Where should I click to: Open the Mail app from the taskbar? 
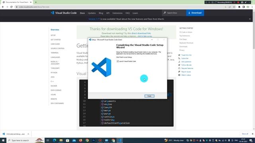pos(74,140)
